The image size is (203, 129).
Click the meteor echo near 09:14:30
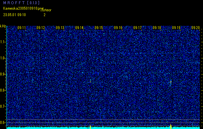(90, 81)
